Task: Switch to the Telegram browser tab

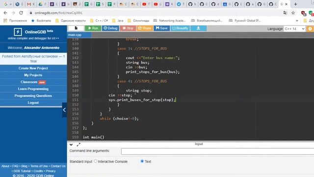Action: coord(181,4)
